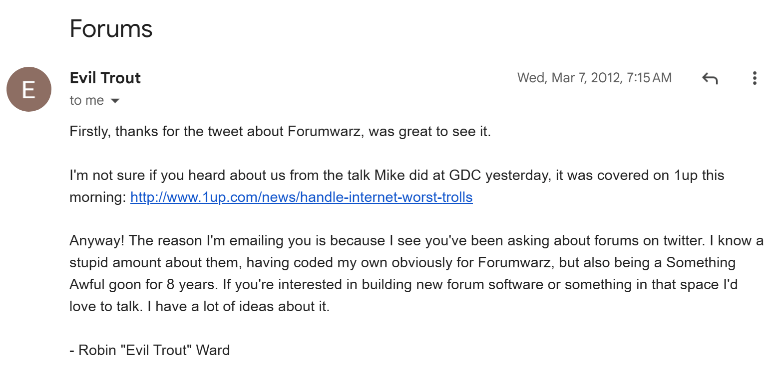The height and width of the screenshot is (376, 779).
Task: Click the line starting "Firstly, thanks for the tweet"
Action: click(280, 132)
